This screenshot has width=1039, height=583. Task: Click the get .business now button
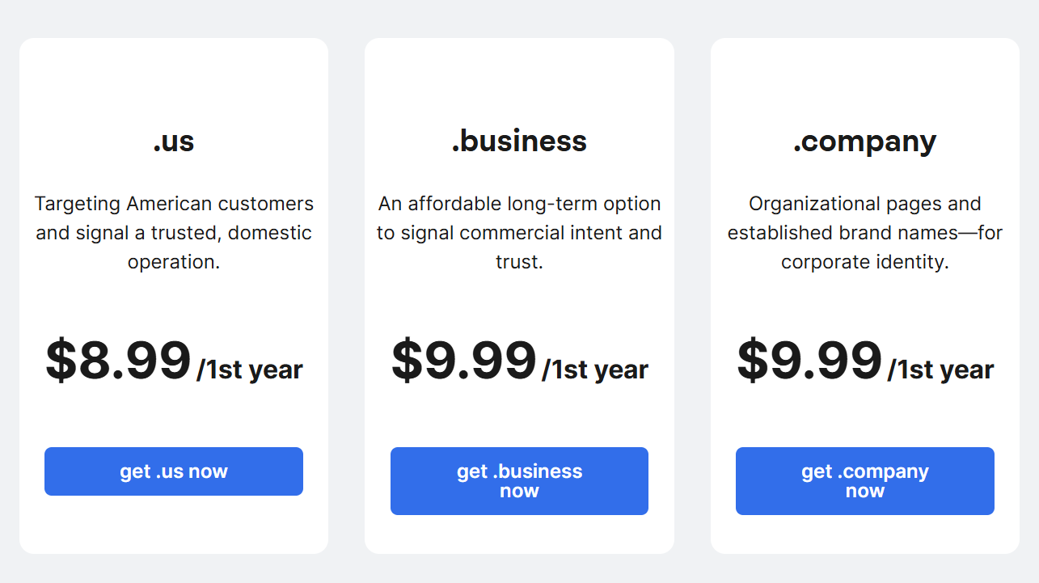(518, 480)
